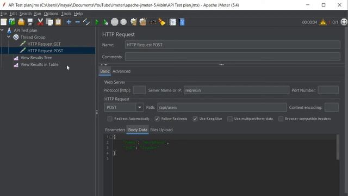
Task: Click the split pane divider handle dots
Action: (x=97, y=112)
